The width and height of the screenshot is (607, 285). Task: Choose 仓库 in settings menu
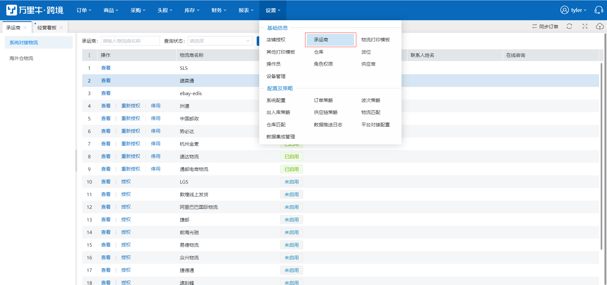tap(319, 52)
